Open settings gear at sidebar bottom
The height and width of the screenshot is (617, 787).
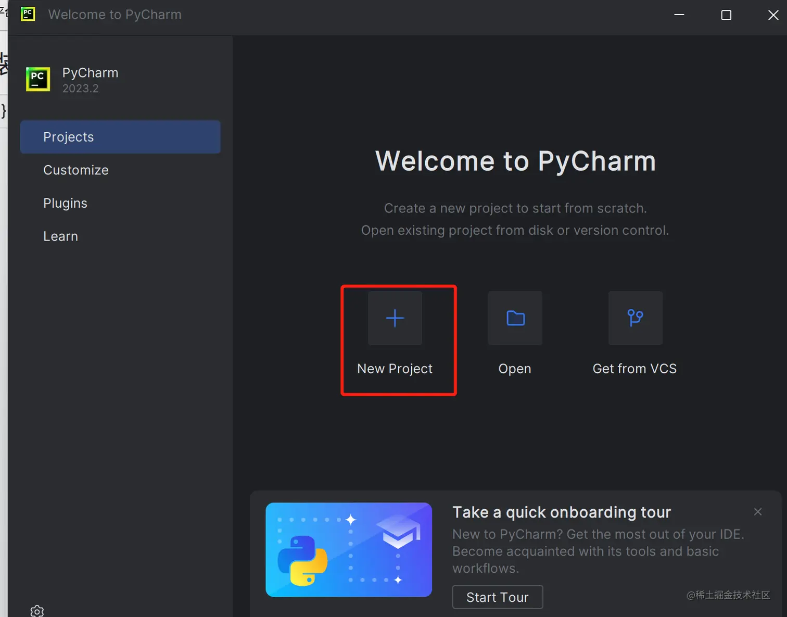pyautogui.click(x=37, y=611)
